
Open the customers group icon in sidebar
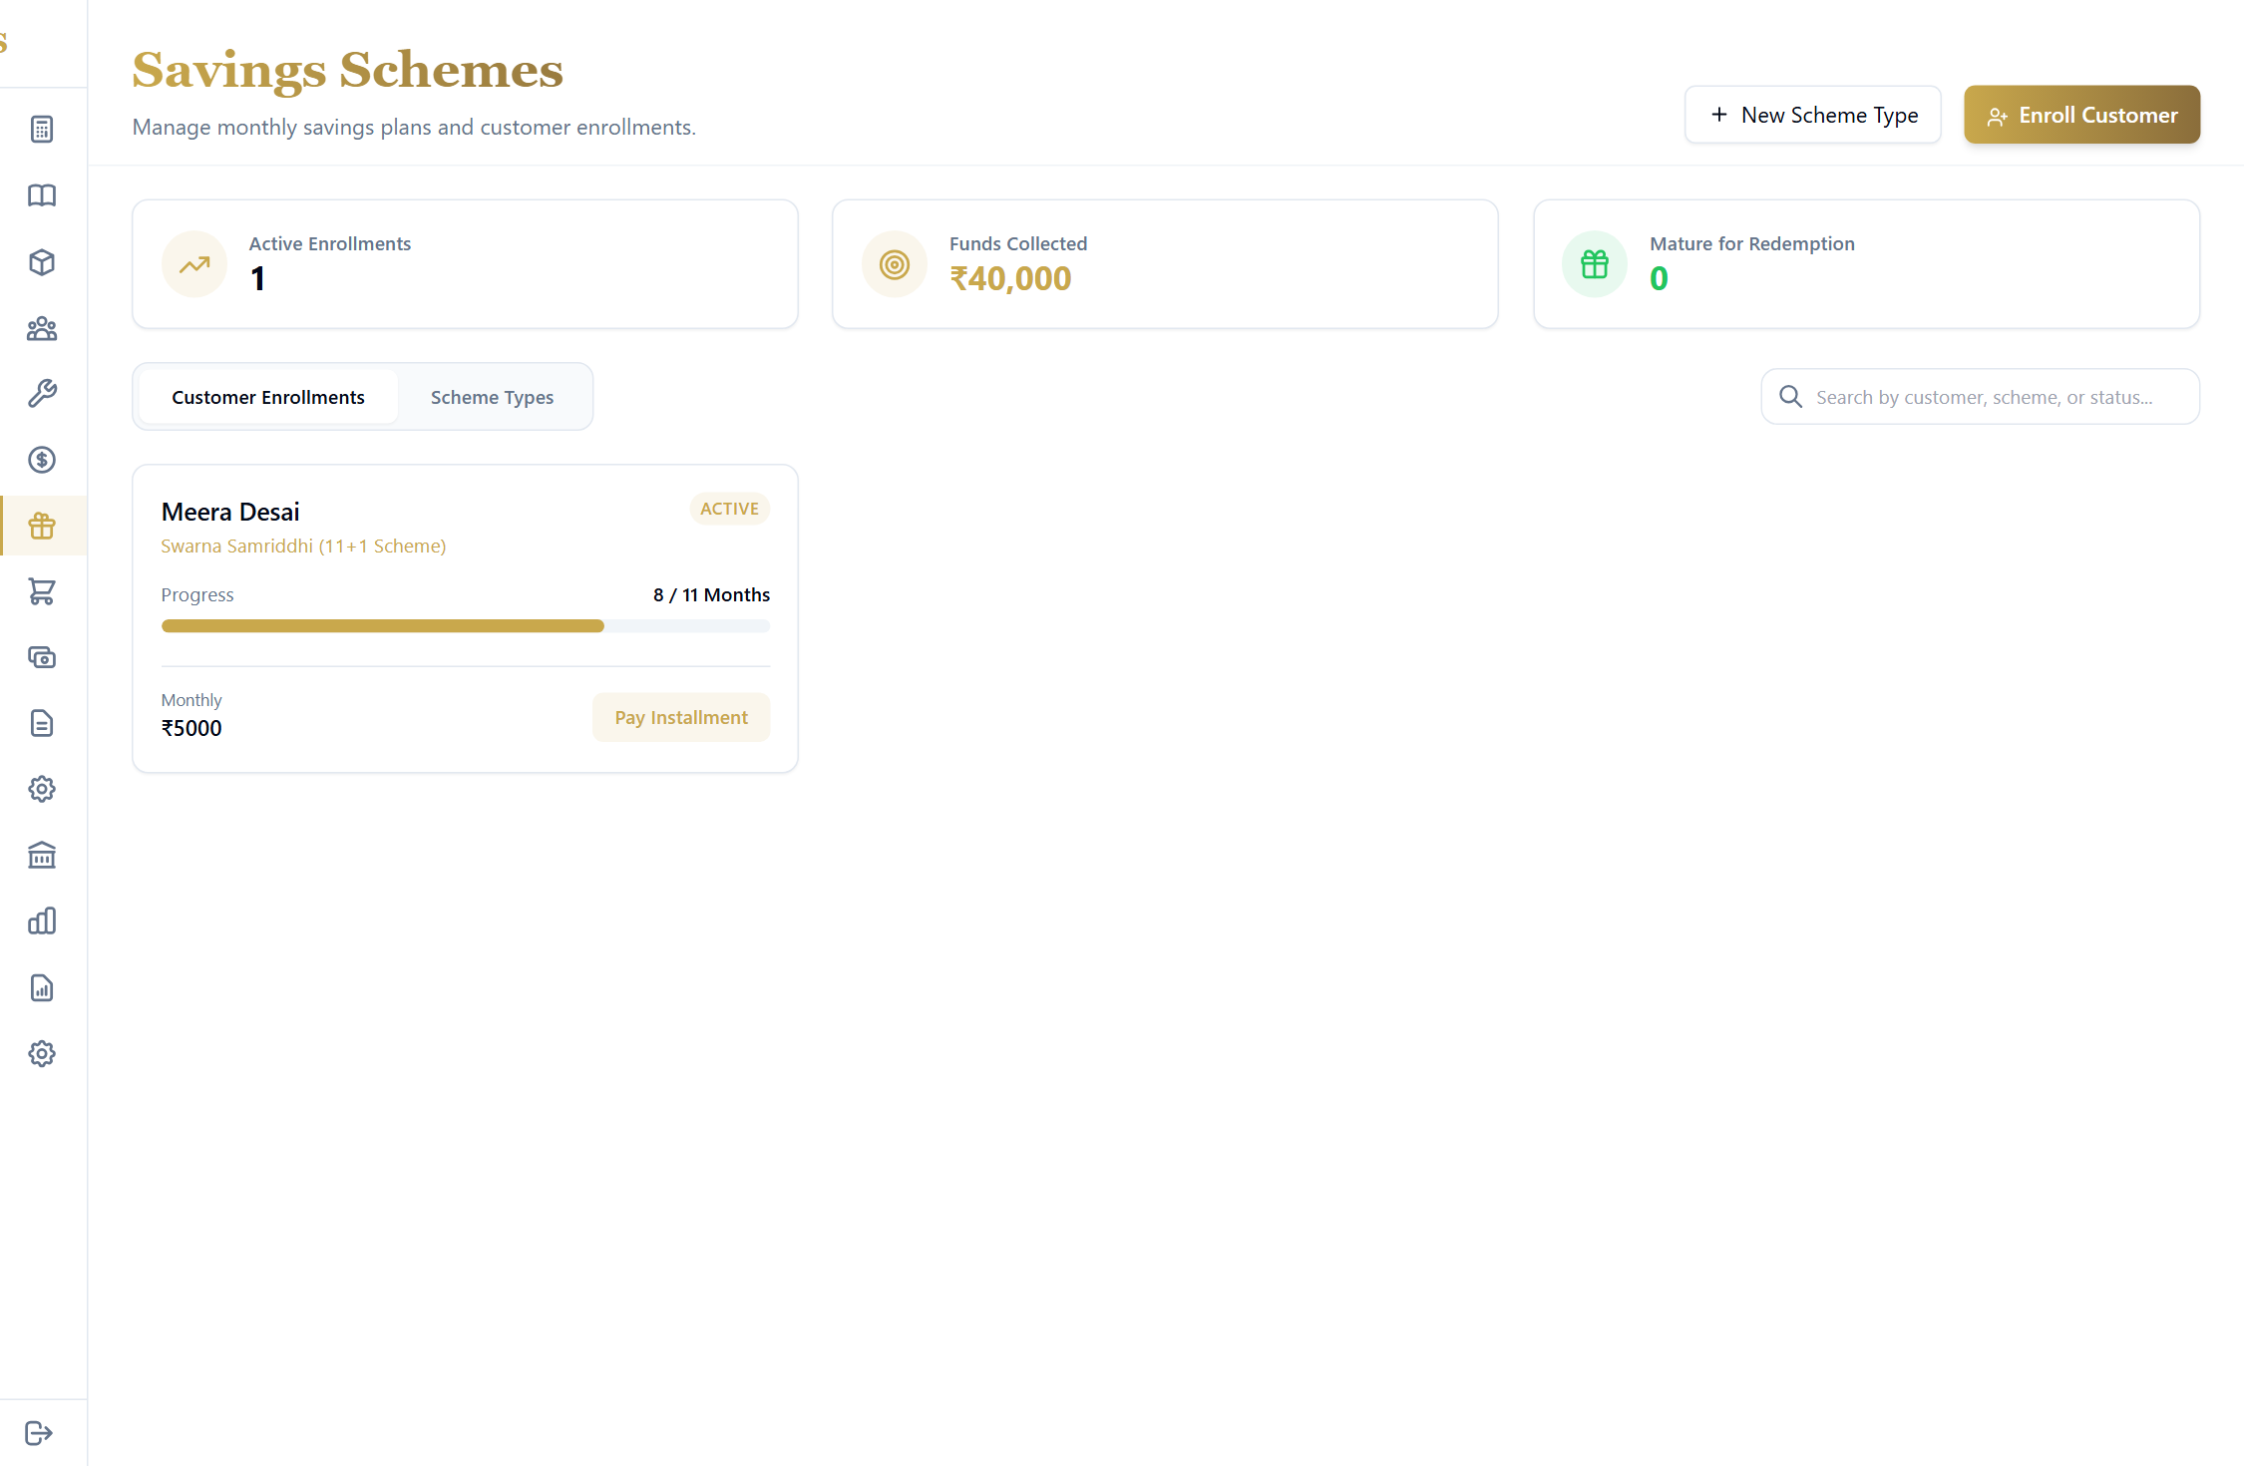click(42, 328)
